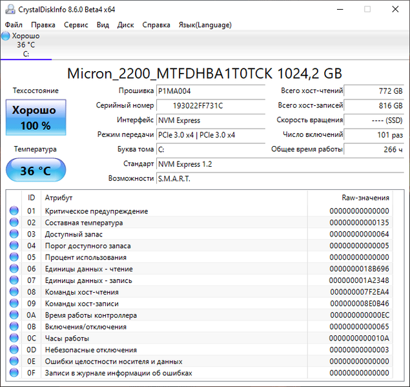Open the Справка menu
The width and height of the screenshot is (410, 387).
(x=156, y=25)
